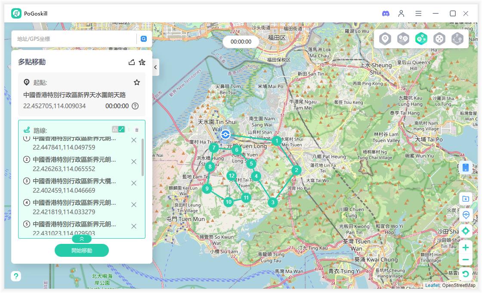Click the device management phone icon
482x293 pixels.
pyautogui.click(x=465, y=168)
